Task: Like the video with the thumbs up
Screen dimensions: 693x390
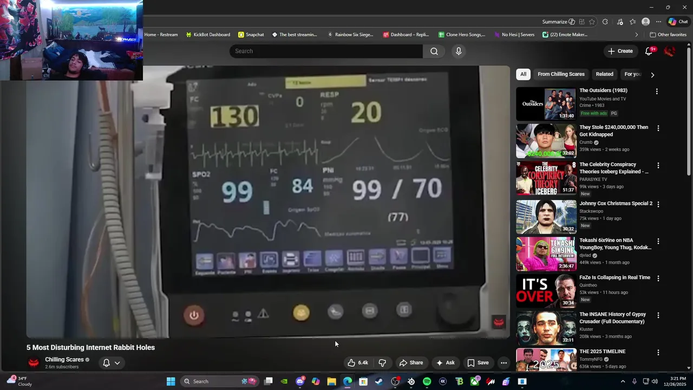Action: click(x=358, y=363)
